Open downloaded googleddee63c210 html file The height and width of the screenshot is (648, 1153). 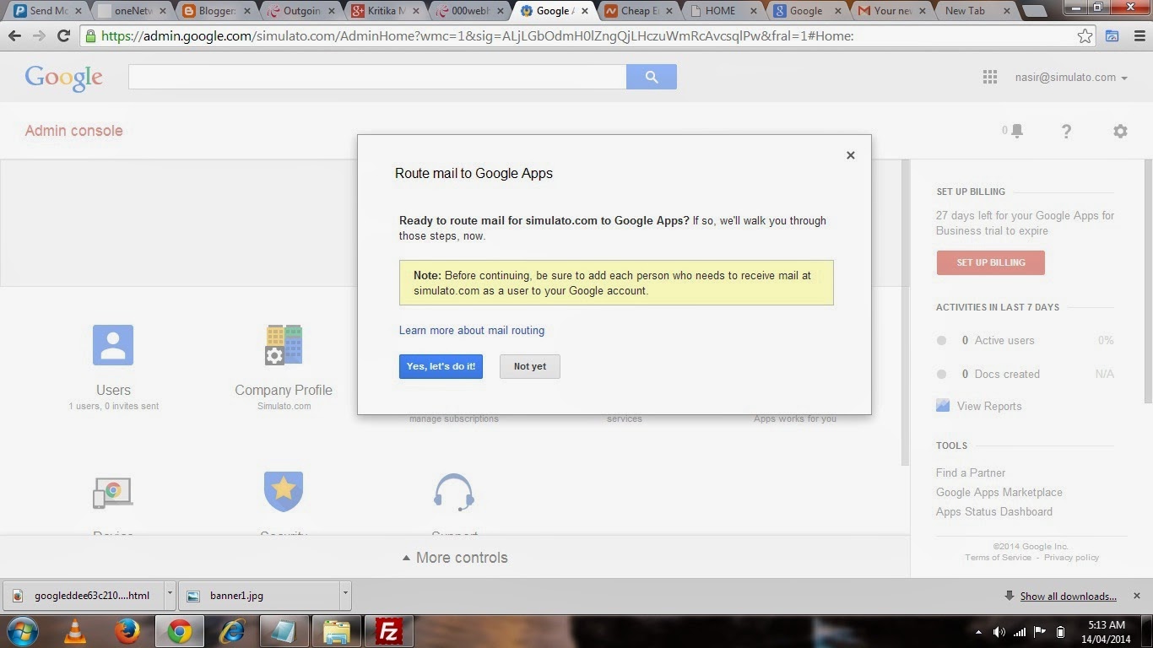click(83, 595)
